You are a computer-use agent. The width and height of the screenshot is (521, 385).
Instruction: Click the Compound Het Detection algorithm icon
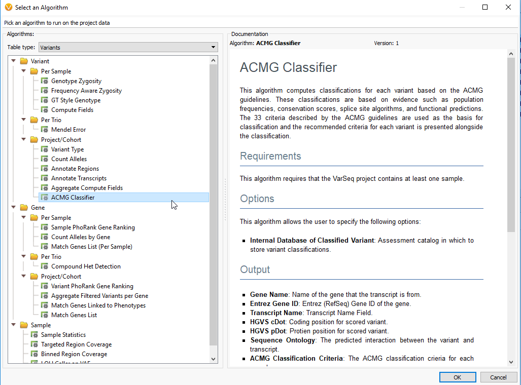click(x=45, y=266)
